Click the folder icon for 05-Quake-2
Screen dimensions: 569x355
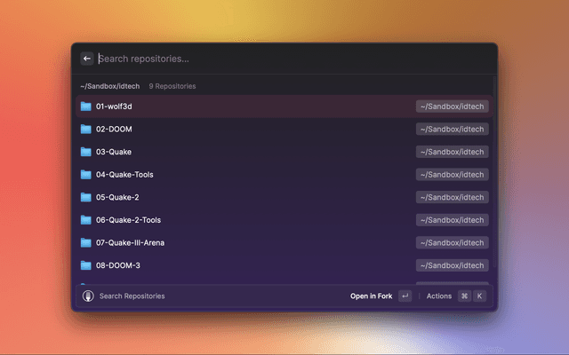coord(86,197)
